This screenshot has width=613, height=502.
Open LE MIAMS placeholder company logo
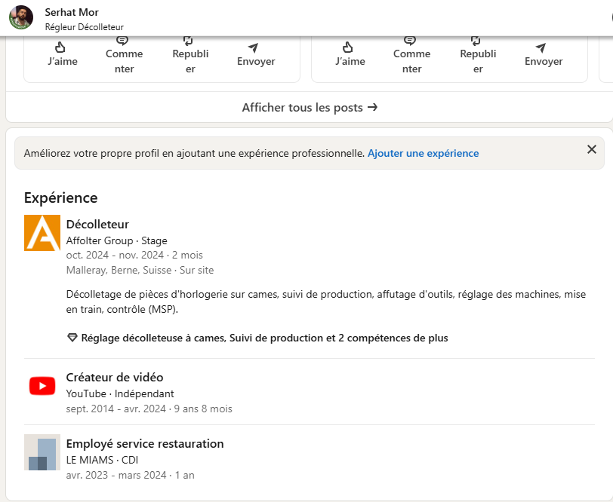pos(42,452)
